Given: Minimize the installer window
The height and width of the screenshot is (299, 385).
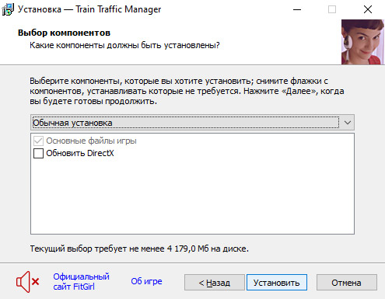Looking at the screenshot, I should (x=297, y=9).
